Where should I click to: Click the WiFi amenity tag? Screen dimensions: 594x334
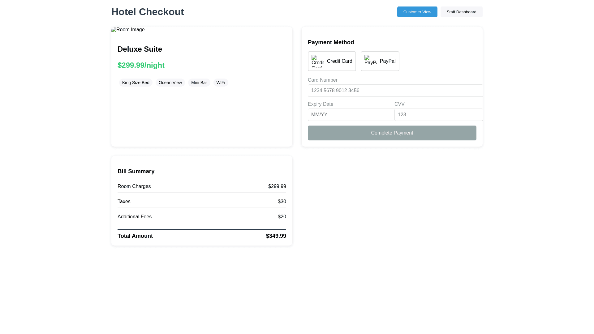(221, 83)
